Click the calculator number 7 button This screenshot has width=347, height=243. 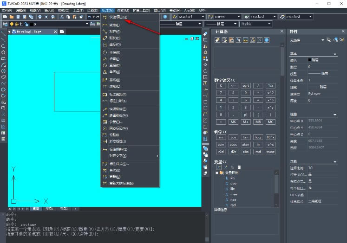221,93
